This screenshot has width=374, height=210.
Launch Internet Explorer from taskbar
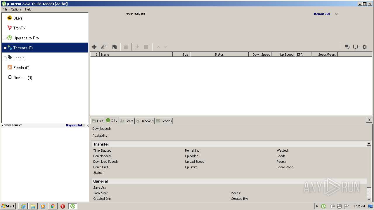pyautogui.click(x=23, y=206)
